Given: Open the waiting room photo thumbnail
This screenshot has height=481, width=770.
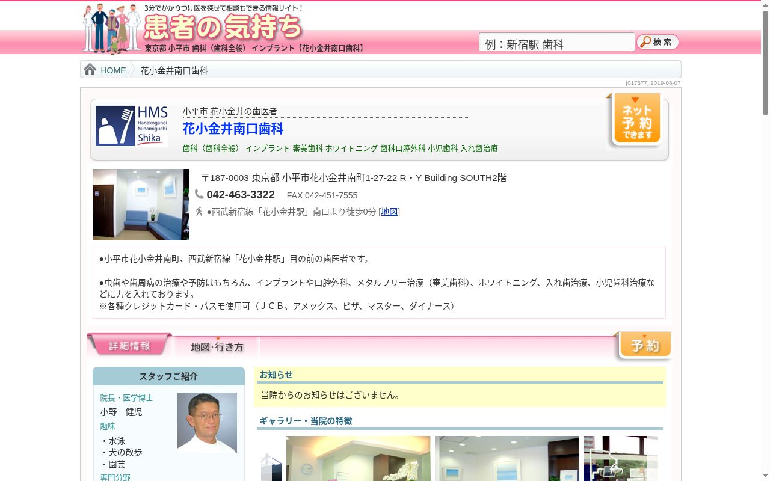Looking at the screenshot, I should tap(141, 204).
